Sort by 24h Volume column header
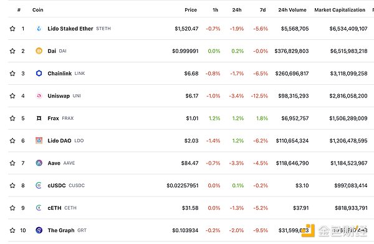Image resolution: width=374 pixels, height=244 pixels. (292, 10)
